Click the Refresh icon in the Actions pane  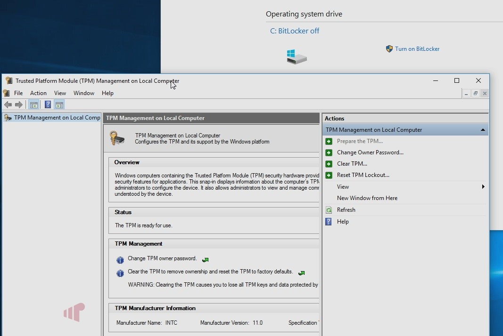(329, 210)
